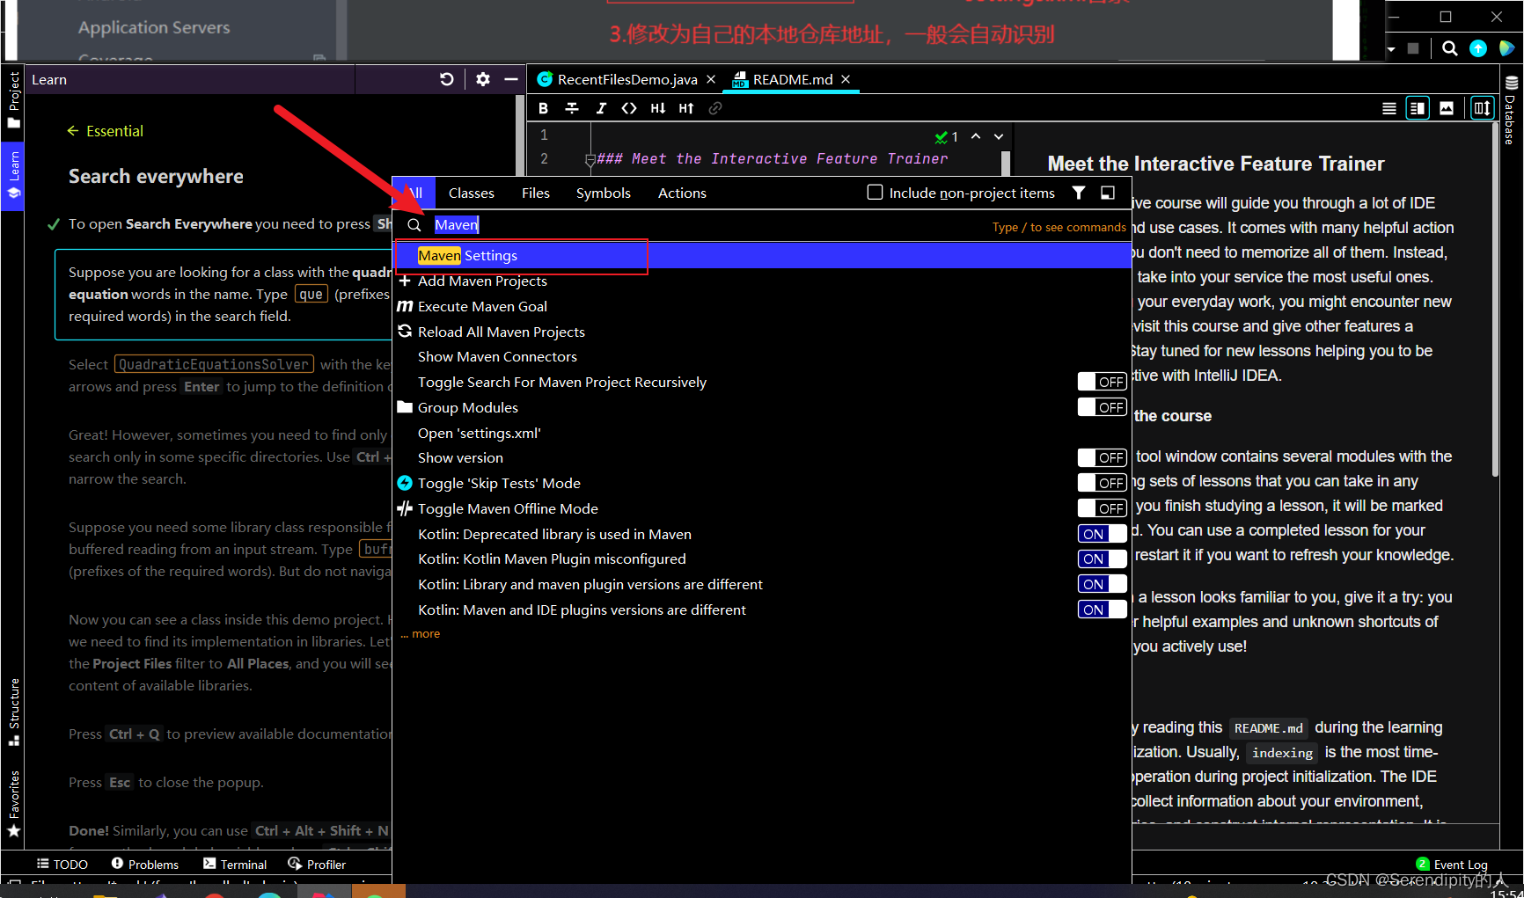Screen dimensions: 1524x898
Task: Increase header level in Markdown toolbar
Action: click(686, 108)
